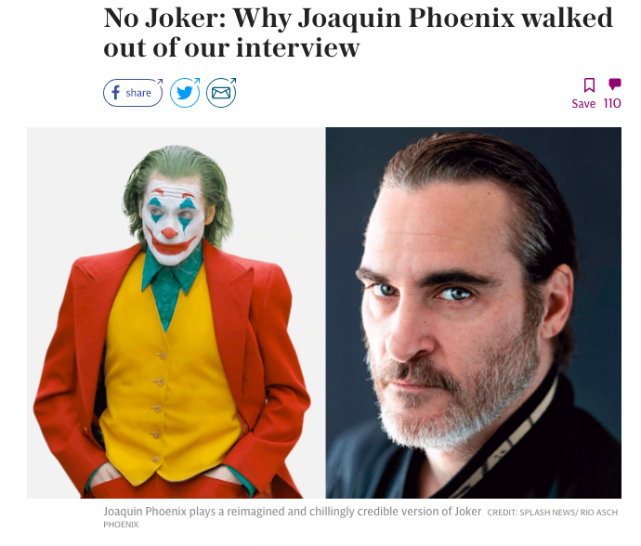
Task: Open the bearded portrait photo on right
Action: tap(474, 313)
